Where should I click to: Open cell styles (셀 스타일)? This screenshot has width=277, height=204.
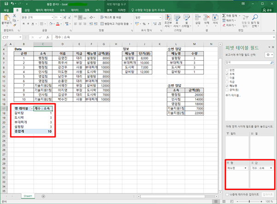pyautogui.click(x=186, y=21)
